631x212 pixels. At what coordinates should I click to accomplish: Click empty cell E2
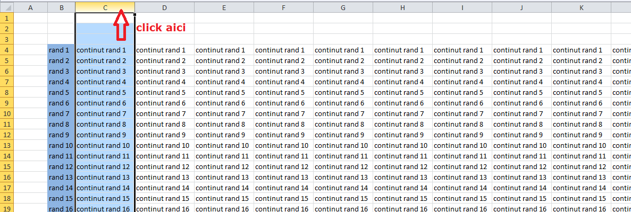point(224,29)
